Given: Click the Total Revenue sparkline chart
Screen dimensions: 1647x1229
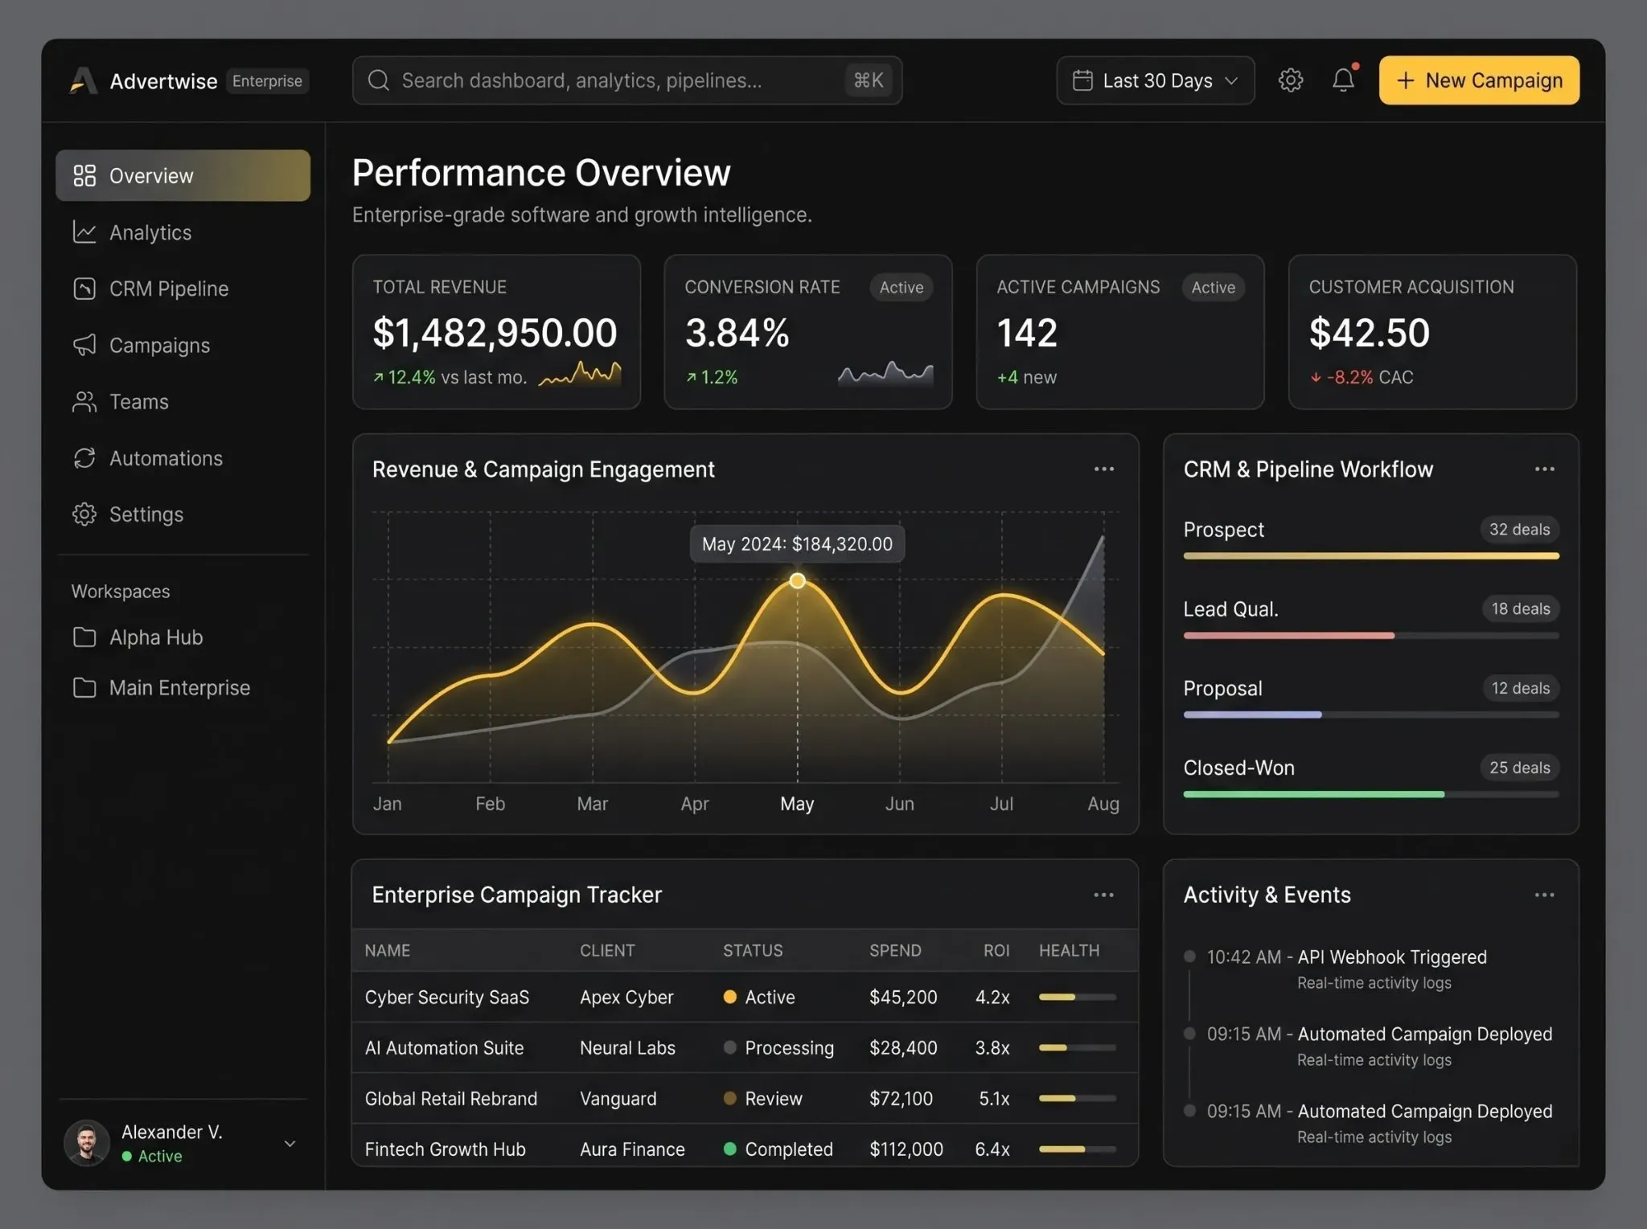Looking at the screenshot, I should coord(580,374).
